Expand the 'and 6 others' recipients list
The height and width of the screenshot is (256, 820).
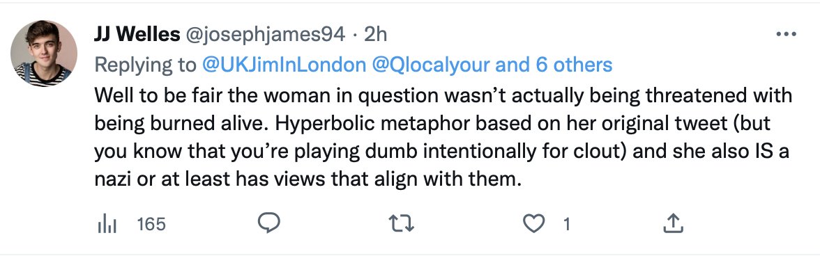pos(554,65)
